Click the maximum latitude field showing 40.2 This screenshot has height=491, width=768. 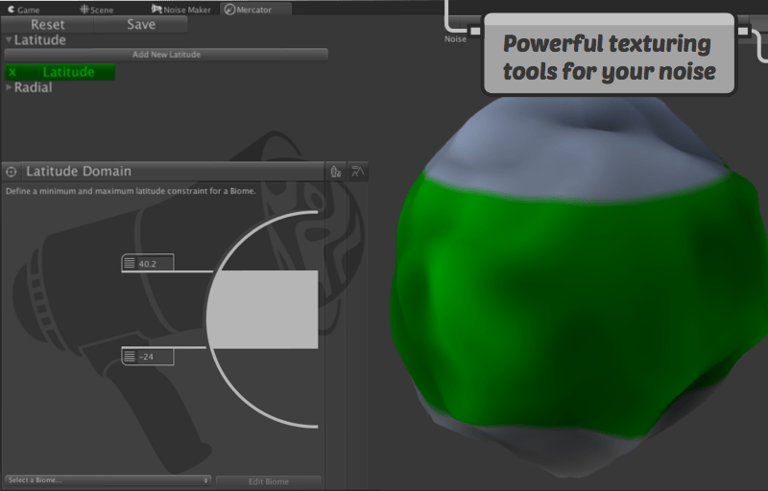pos(154,264)
